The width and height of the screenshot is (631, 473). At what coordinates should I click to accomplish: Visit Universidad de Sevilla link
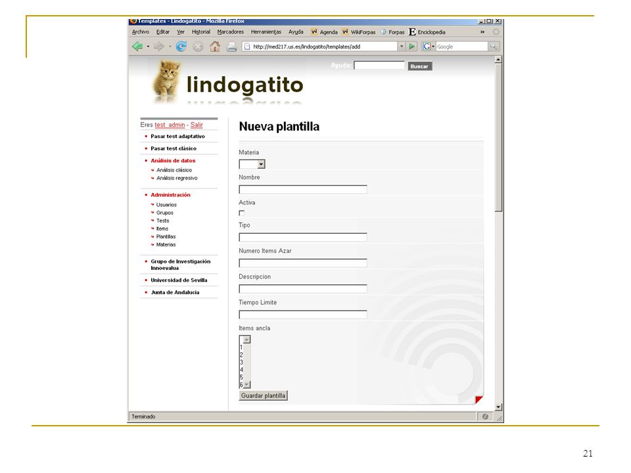pyautogui.click(x=179, y=281)
